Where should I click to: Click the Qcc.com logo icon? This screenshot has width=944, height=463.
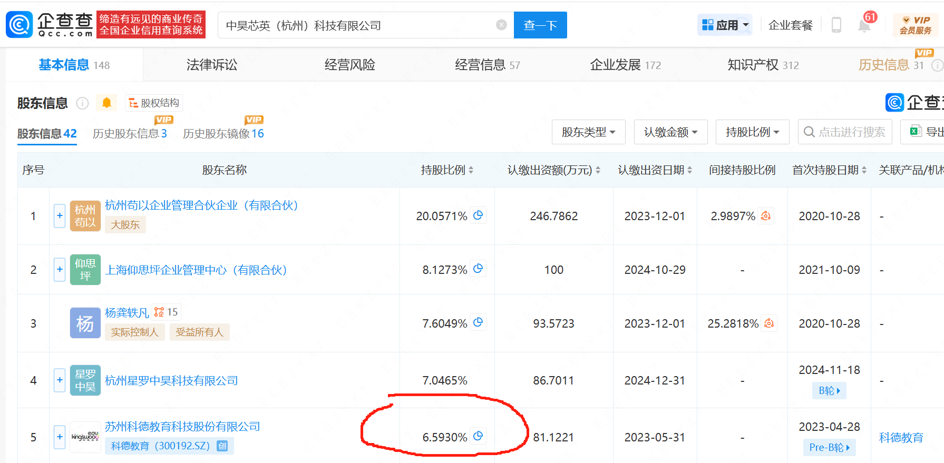[20, 25]
